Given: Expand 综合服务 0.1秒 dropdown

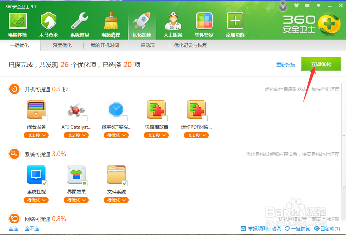Looking at the screenshot, I should (x=36, y=135).
